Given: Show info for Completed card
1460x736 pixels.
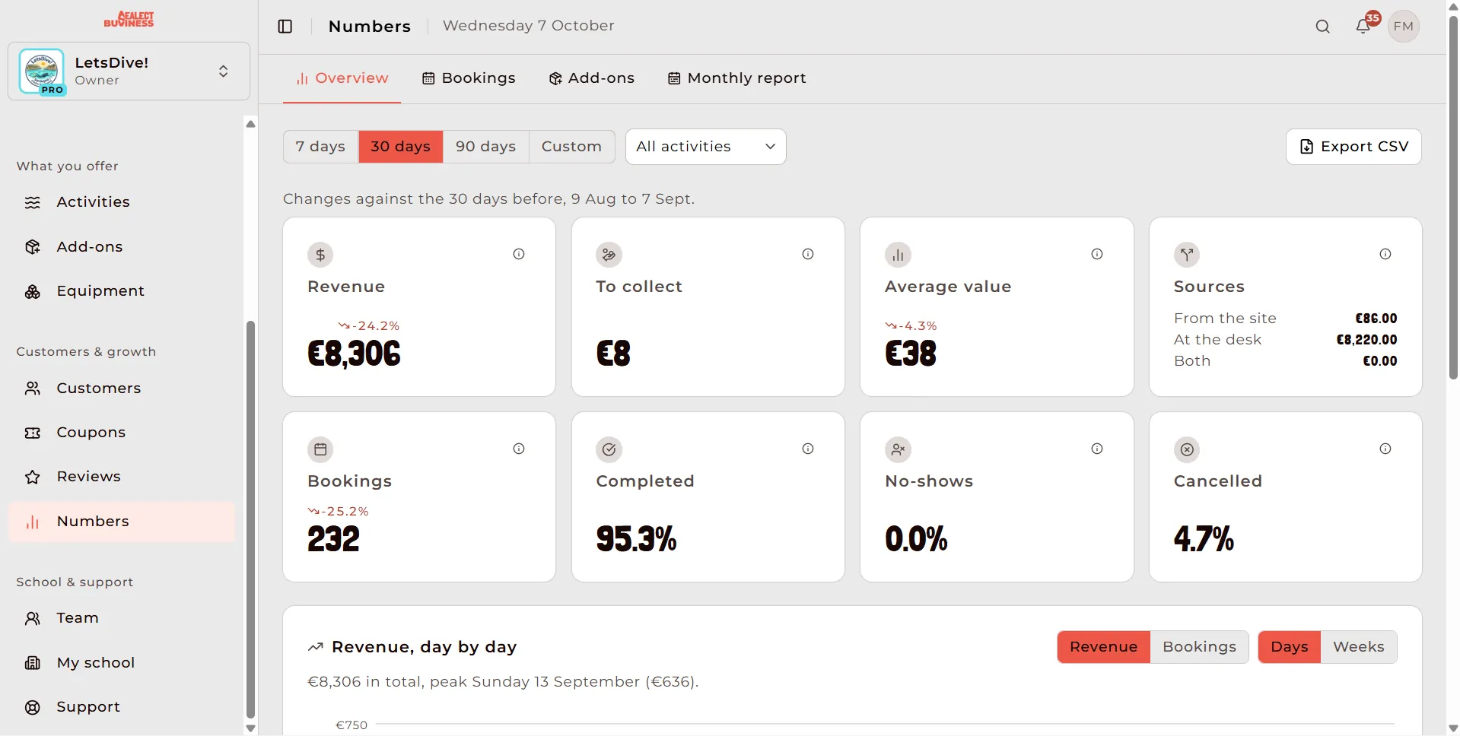Looking at the screenshot, I should [808, 449].
